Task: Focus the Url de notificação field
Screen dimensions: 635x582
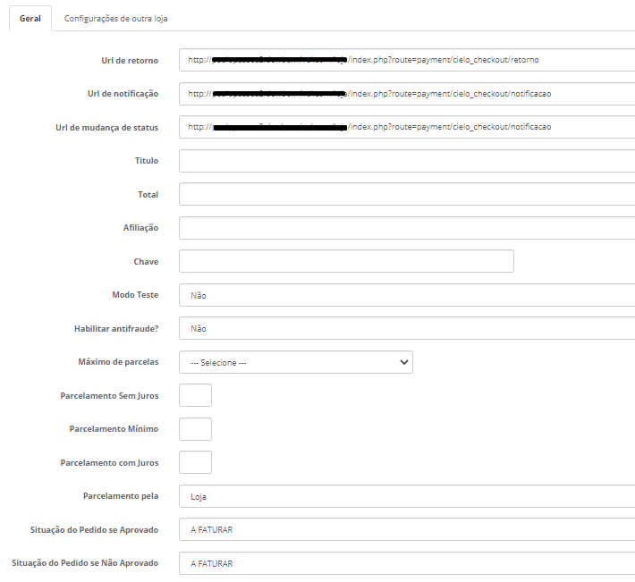Action: coord(407,94)
